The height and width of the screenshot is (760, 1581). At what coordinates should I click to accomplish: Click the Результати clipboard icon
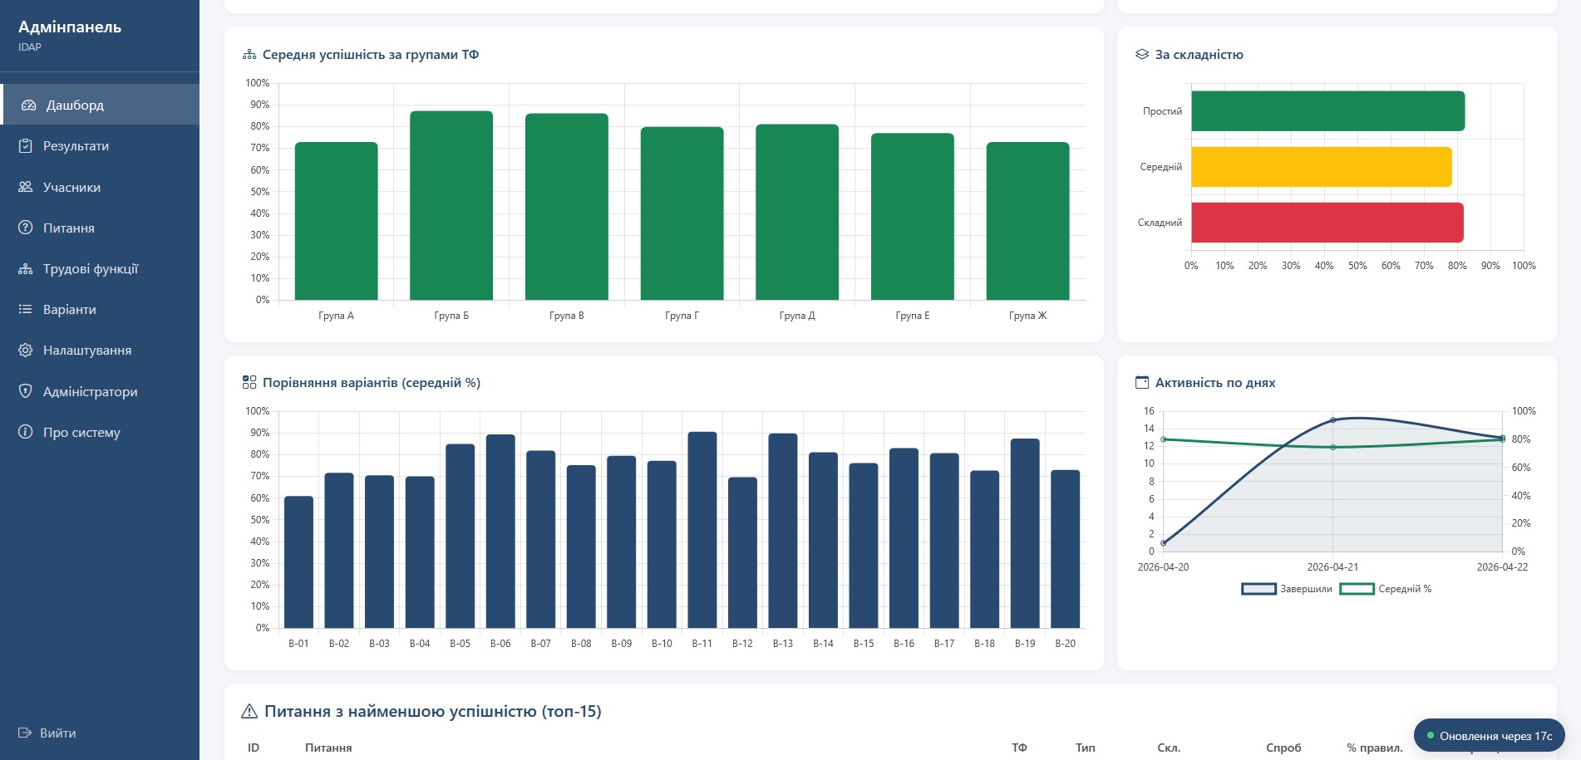point(26,146)
